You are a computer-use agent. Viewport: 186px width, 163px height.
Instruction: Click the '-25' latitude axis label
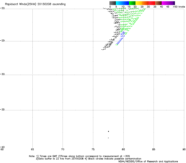tap(2, 40)
